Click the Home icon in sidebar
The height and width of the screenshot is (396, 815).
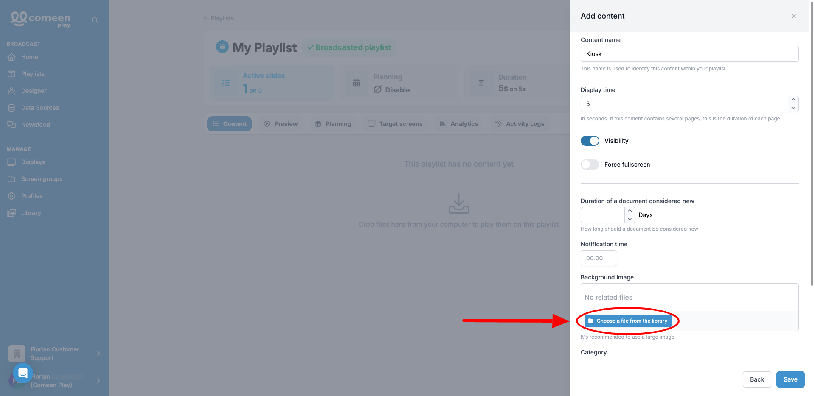[11, 57]
